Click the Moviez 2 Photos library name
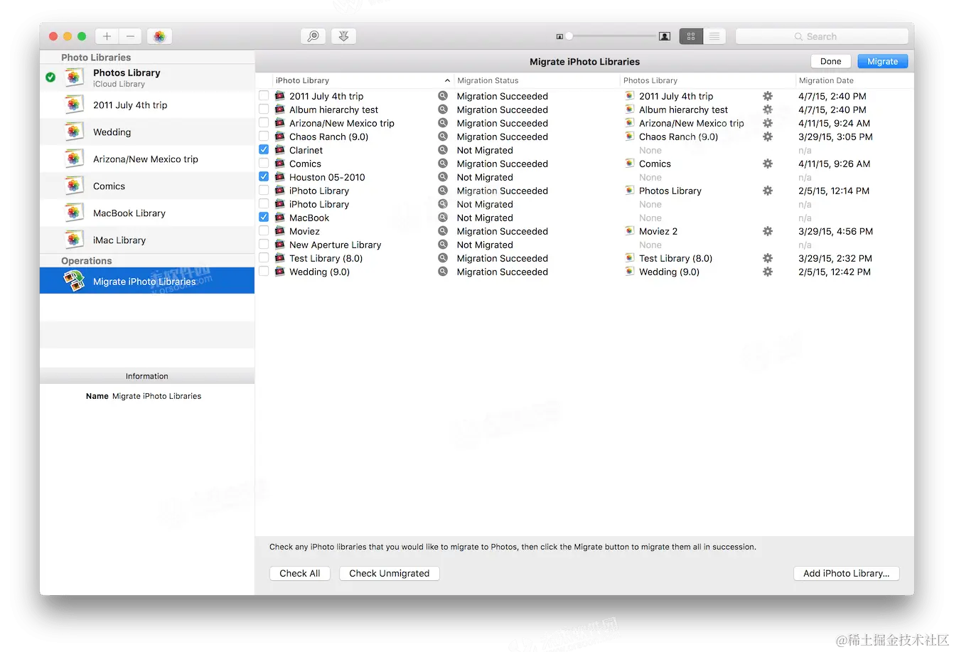This screenshot has width=954, height=652. pyautogui.click(x=658, y=231)
